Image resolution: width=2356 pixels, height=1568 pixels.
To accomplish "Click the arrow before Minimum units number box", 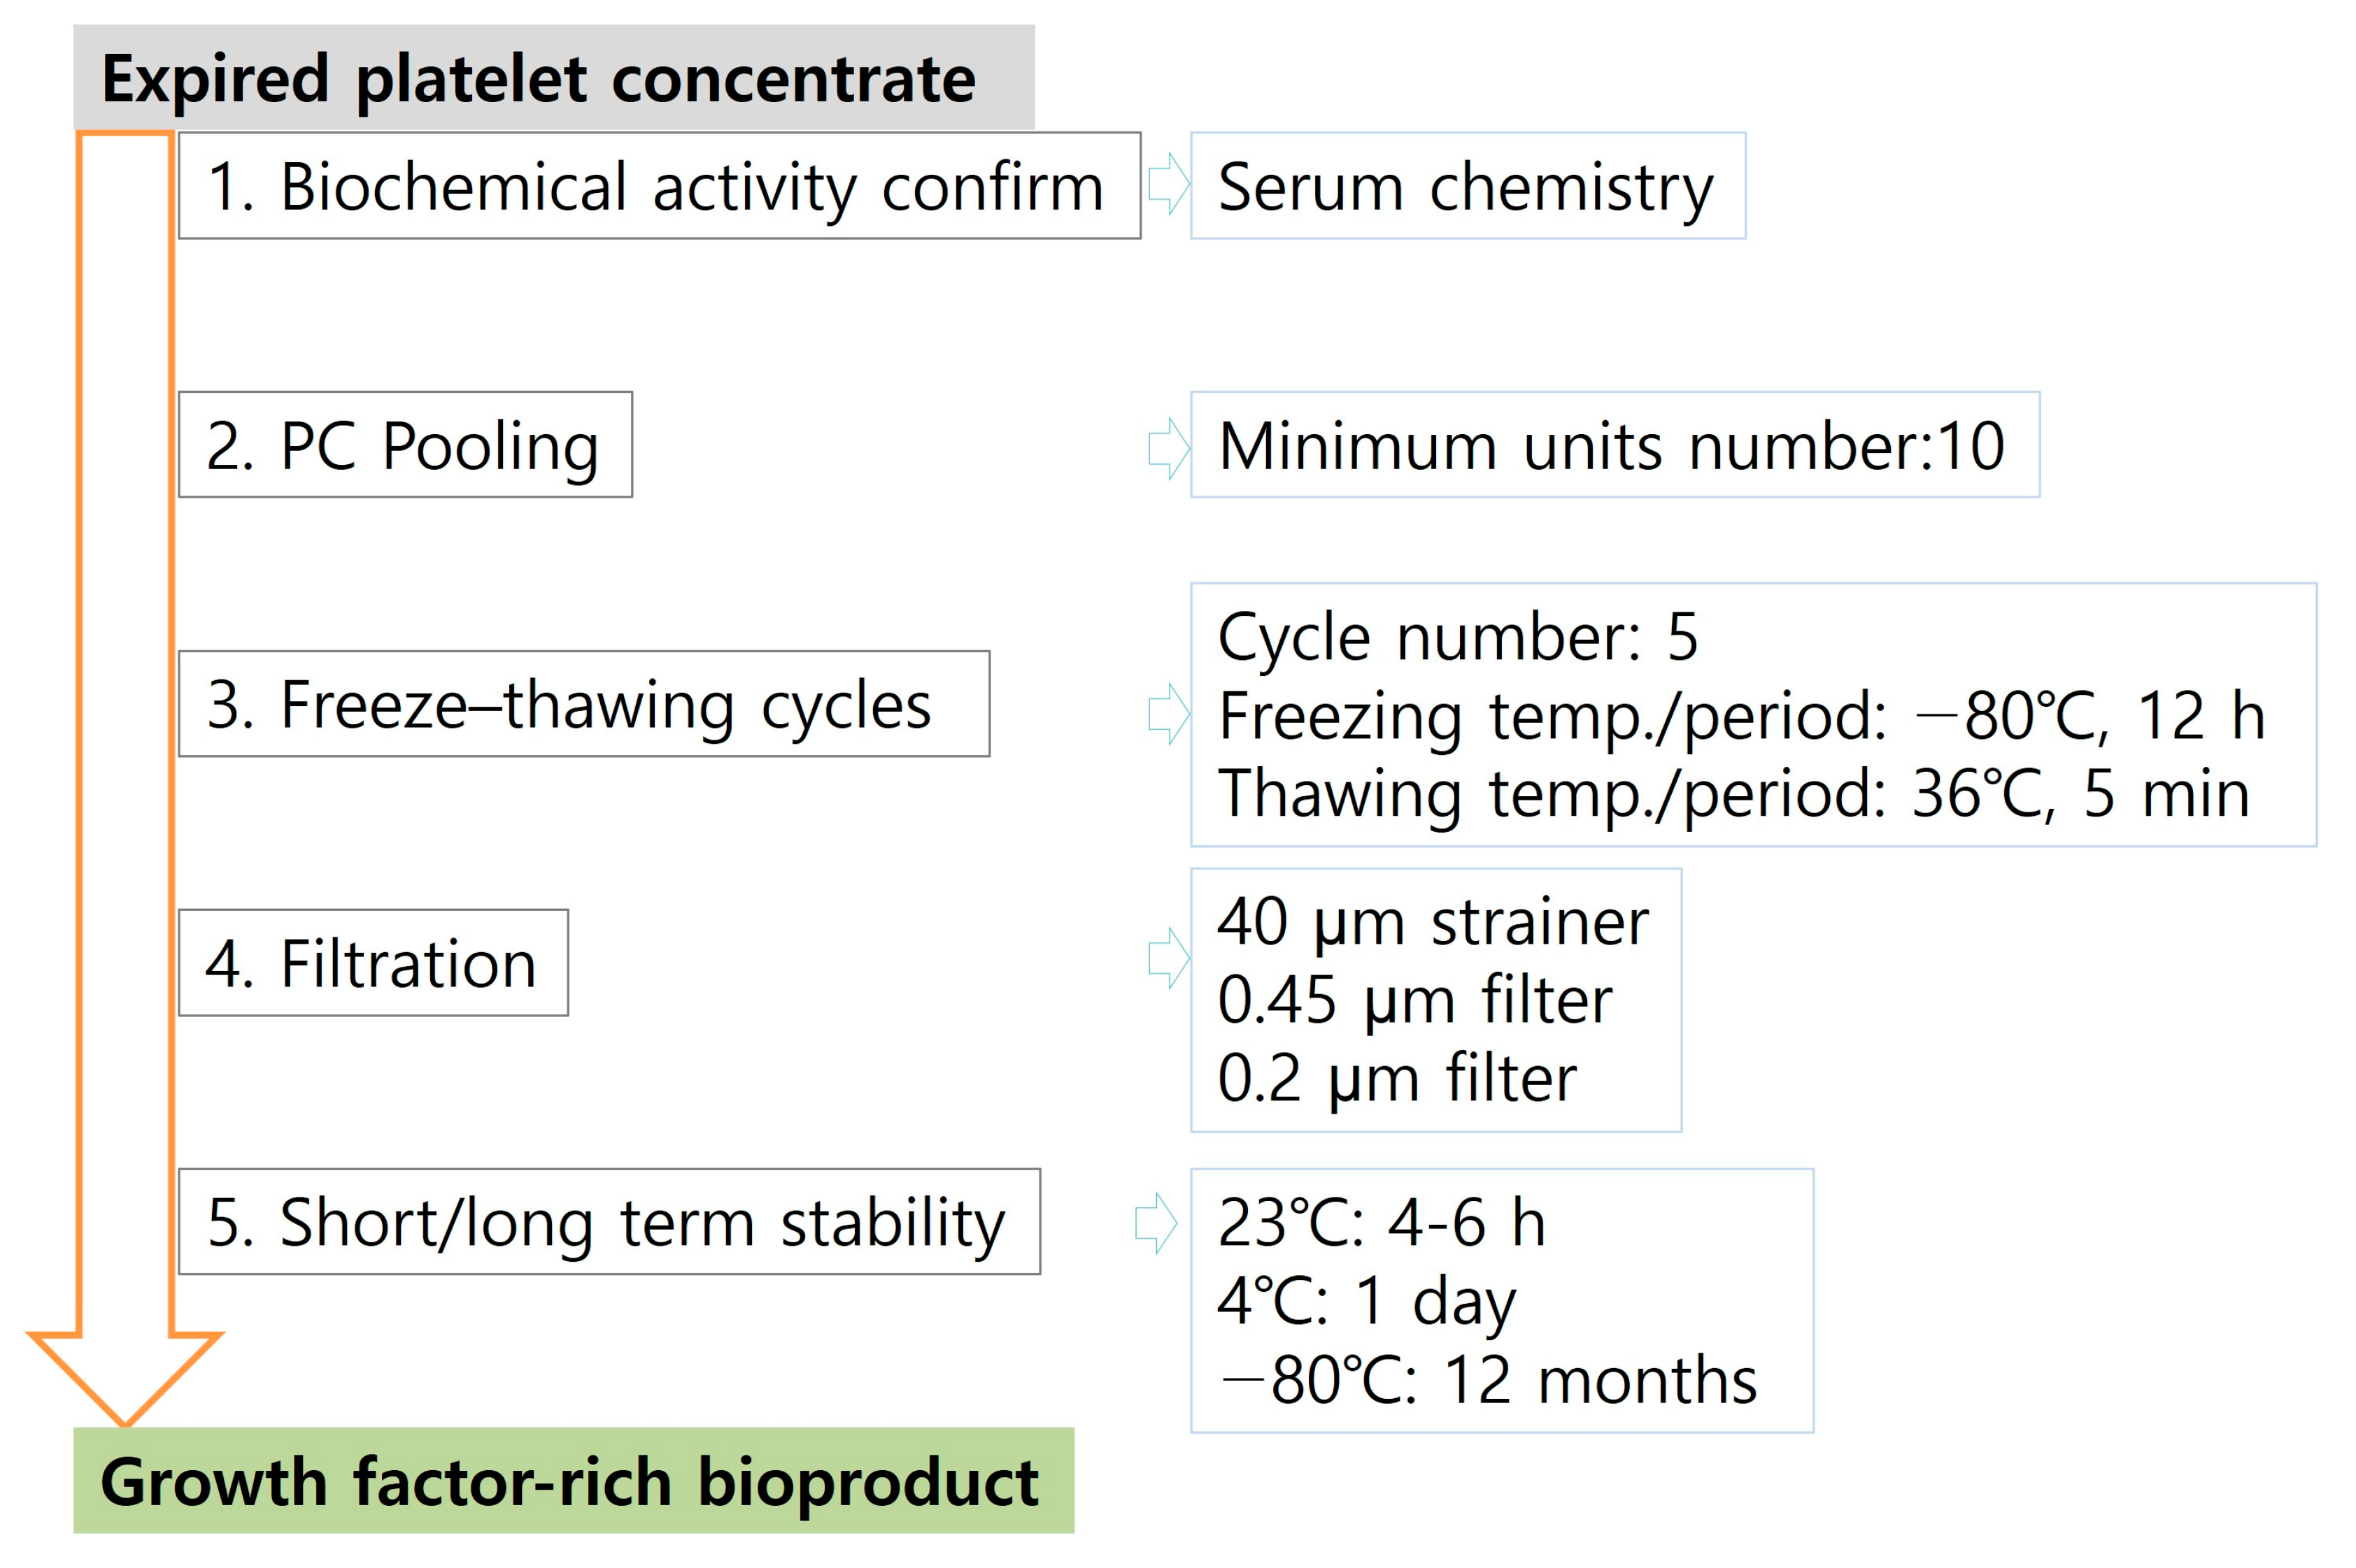I will coord(1168,446).
